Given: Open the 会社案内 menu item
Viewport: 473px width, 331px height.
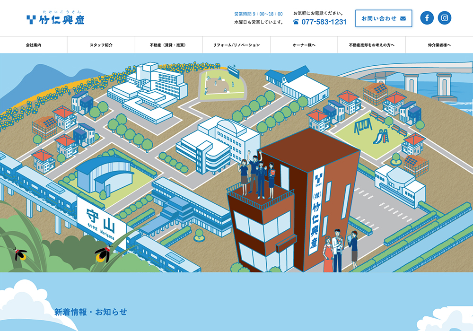Looking at the screenshot, I should point(34,45).
